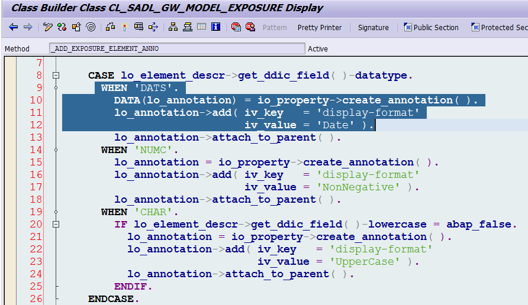The width and height of the screenshot is (528, 305).
Task: Click line number 26 in the gutter
Action: pos(36,298)
